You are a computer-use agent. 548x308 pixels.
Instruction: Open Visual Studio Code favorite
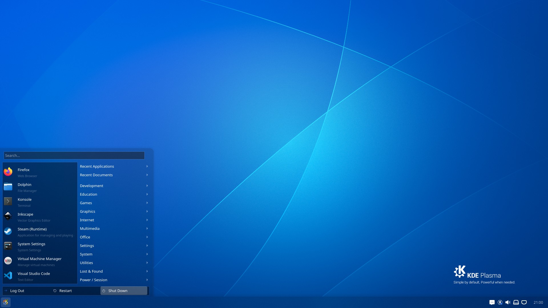(x=40, y=276)
